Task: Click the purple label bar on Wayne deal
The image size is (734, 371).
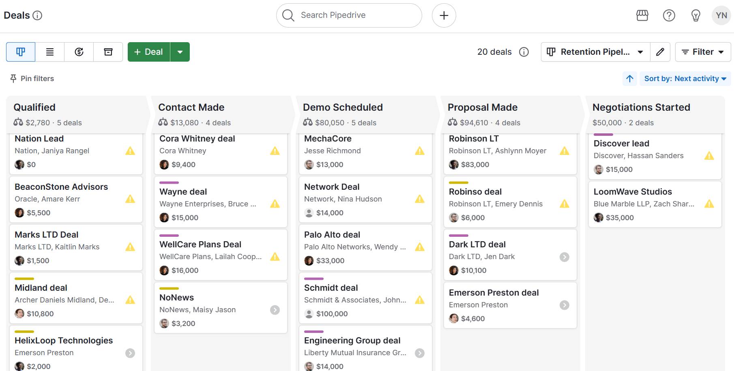Action: click(x=169, y=182)
